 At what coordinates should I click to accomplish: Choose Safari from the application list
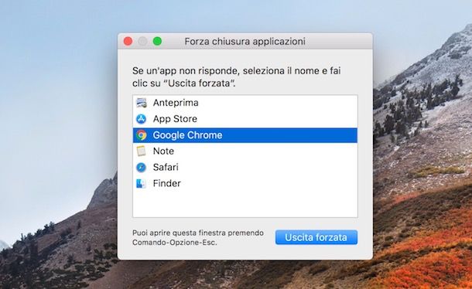245,167
